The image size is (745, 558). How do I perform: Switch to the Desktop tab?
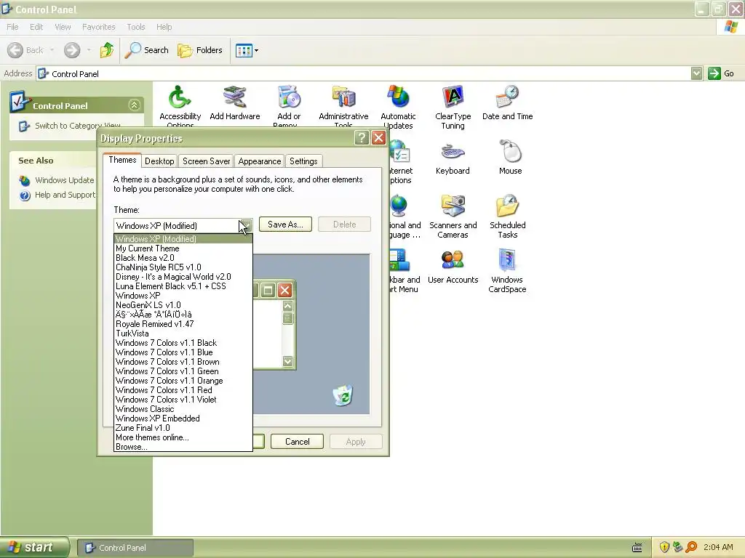point(159,161)
